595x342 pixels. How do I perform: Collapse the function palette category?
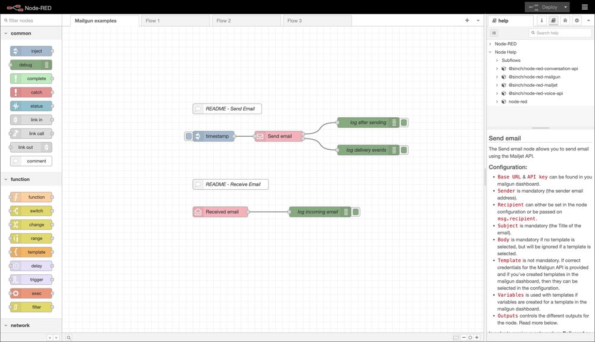[x=31, y=179]
